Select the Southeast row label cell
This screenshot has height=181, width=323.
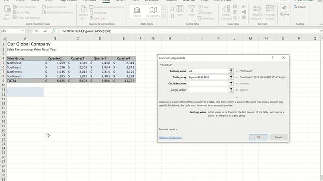tap(25, 67)
